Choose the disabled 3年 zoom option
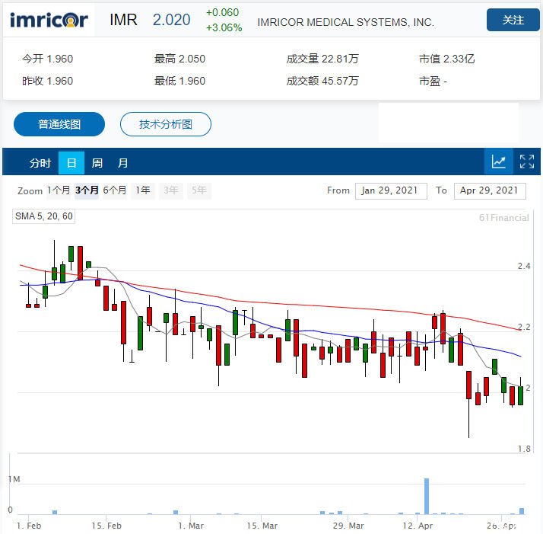 (170, 190)
